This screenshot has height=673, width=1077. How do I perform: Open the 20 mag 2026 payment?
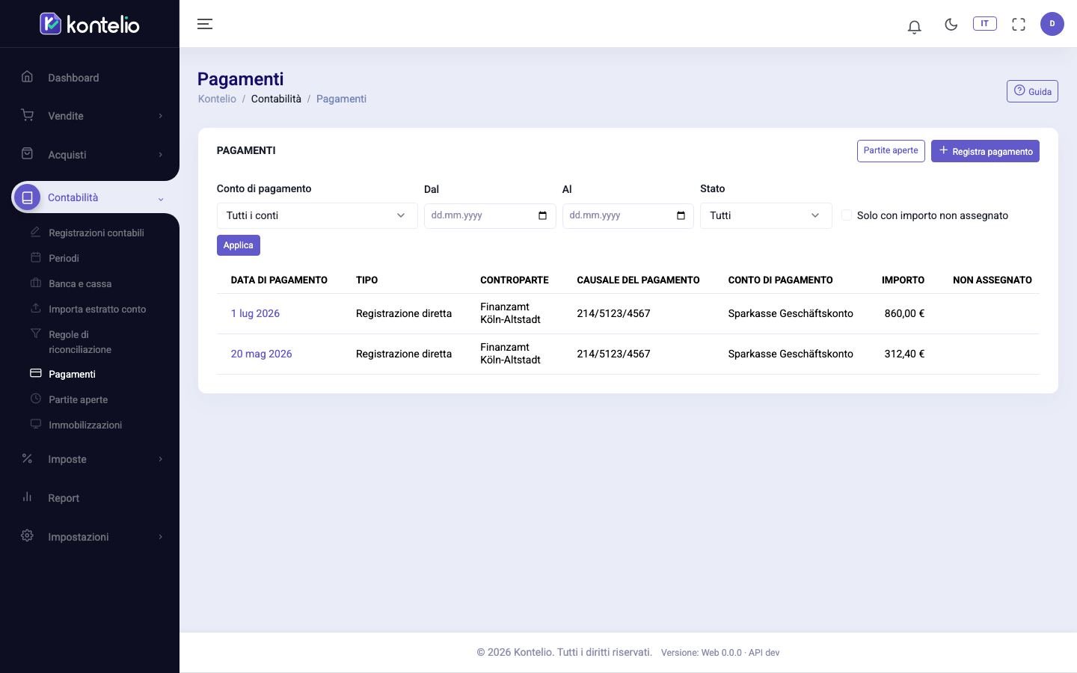[261, 354]
